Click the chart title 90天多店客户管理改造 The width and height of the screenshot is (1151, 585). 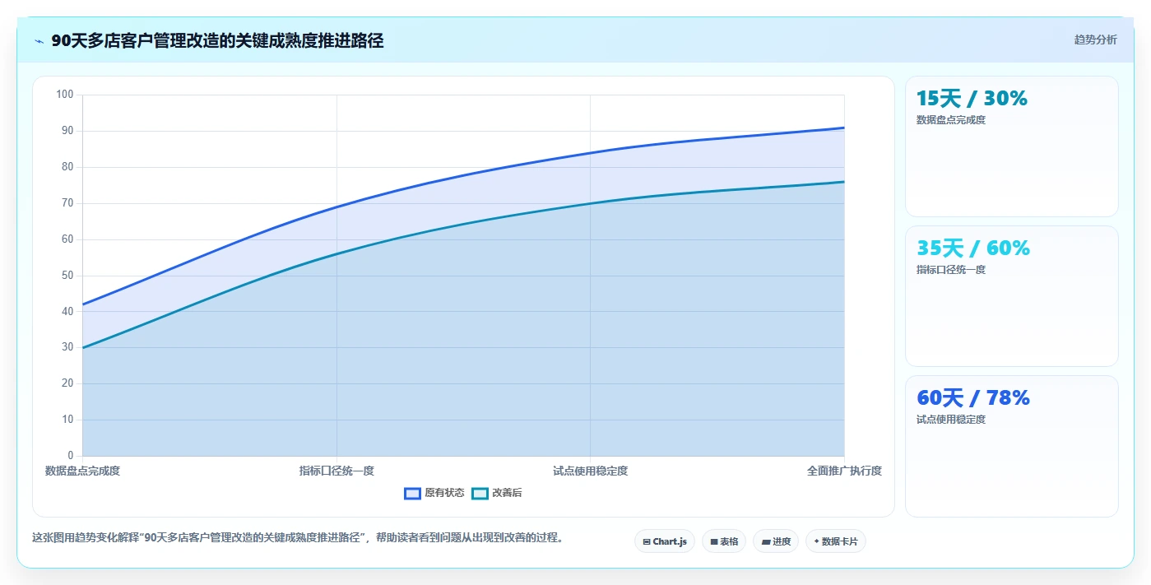point(217,40)
